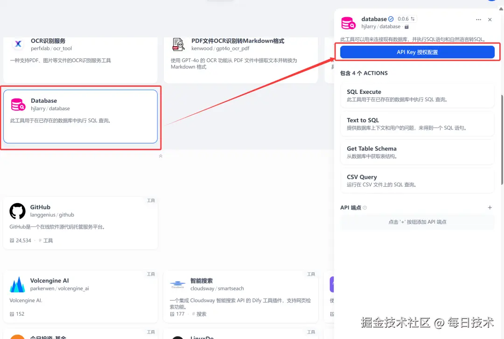Click the 177 install count on 智能搜索
The image size is (504, 339).
(x=180, y=314)
